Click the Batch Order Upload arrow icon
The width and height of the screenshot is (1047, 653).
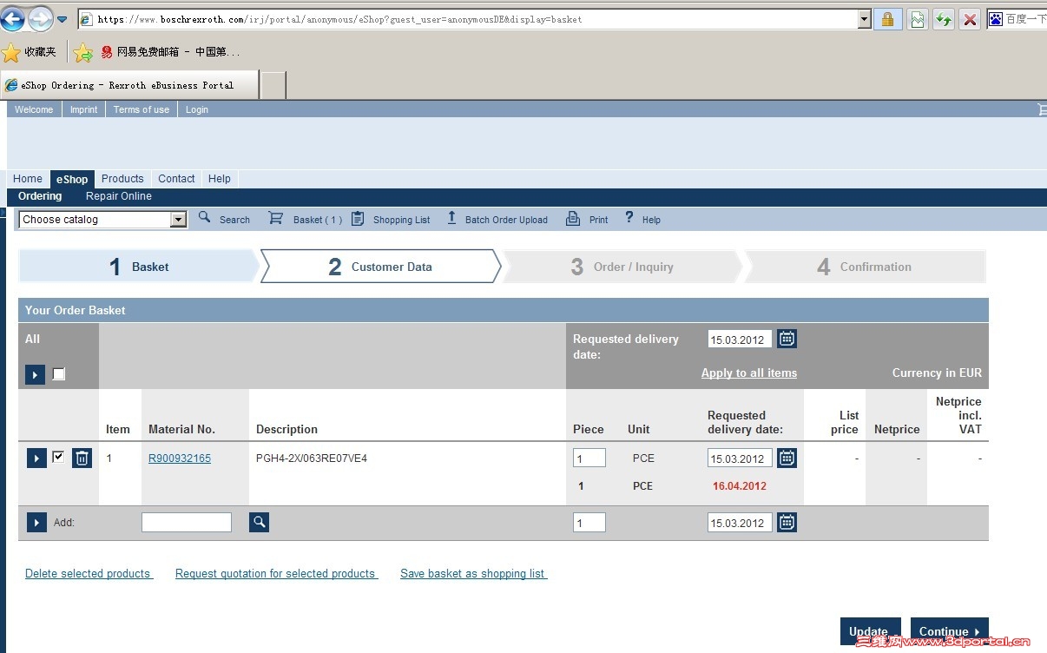[x=451, y=218]
